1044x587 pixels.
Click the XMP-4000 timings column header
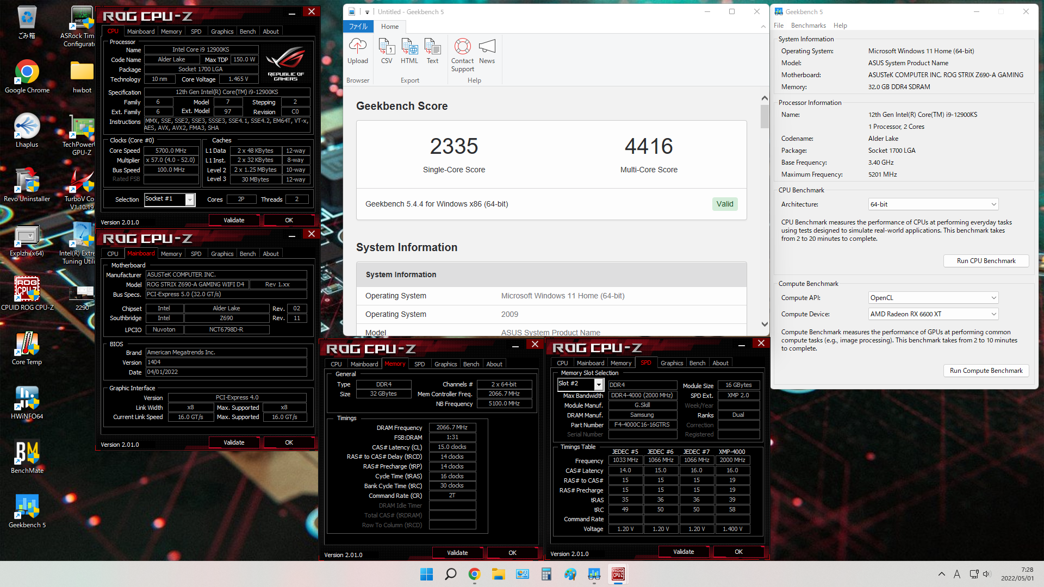(732, 452)
